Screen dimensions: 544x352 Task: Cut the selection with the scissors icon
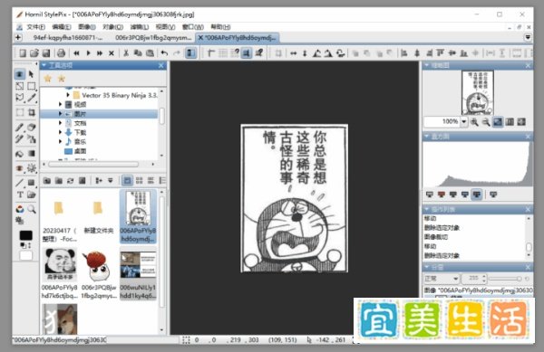tap(126, 53)
